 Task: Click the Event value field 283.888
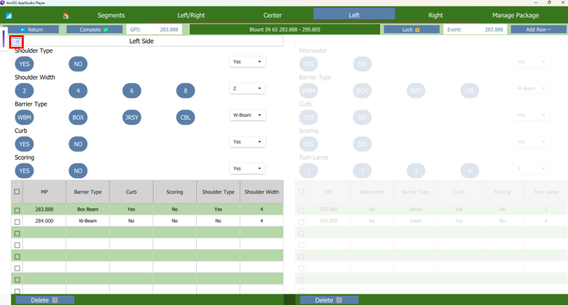pos(494,30)
